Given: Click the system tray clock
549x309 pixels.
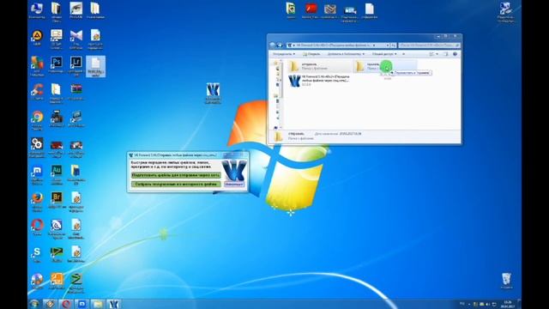Looking at the screenshot, I should [507, 304].
